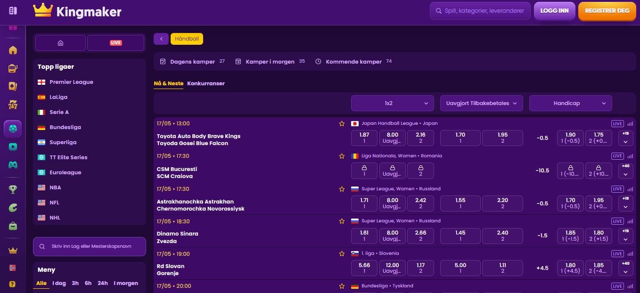Click the house icon button in the sports panel
Screen dimensions: 640x293
60,43
